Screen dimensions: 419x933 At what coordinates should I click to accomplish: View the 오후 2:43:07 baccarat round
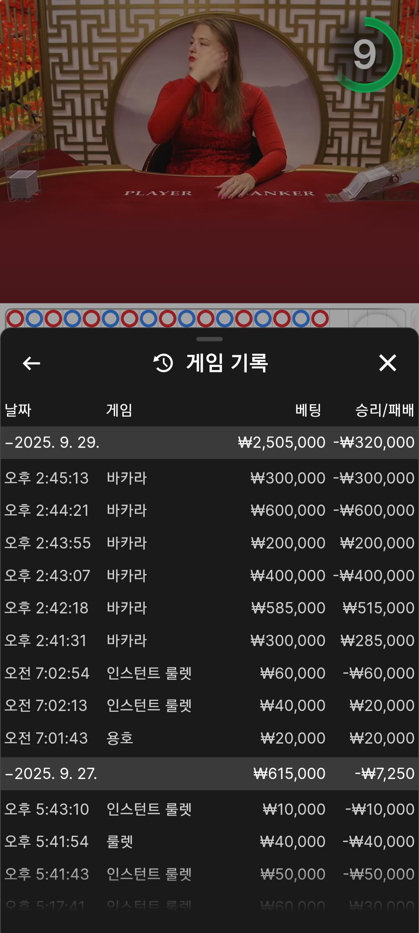click(209, 576)
